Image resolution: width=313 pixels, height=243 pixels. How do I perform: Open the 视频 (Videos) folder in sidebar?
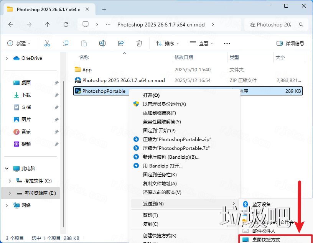26,144
